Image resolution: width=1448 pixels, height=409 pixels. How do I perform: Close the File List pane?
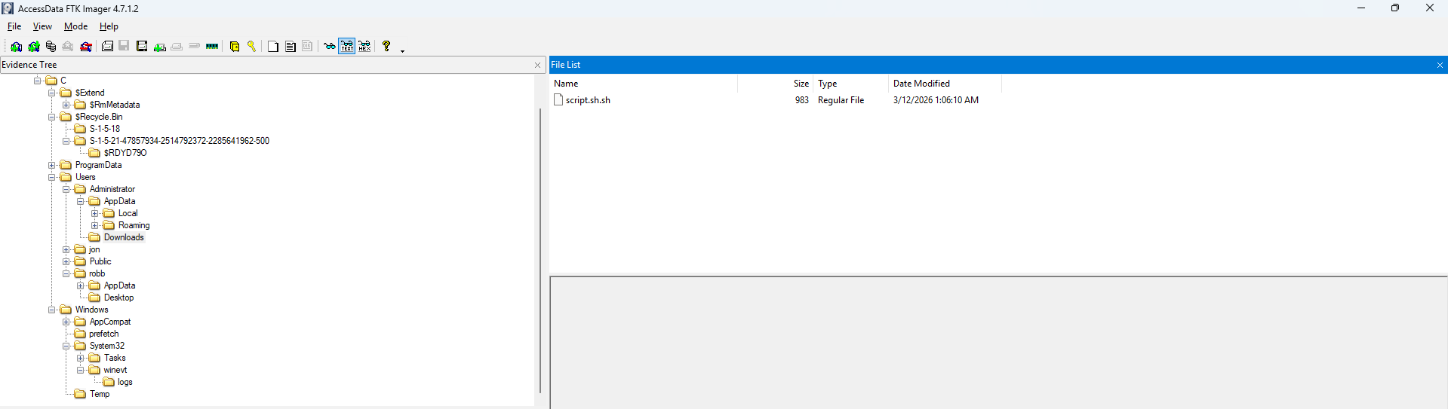[1440, 66]
